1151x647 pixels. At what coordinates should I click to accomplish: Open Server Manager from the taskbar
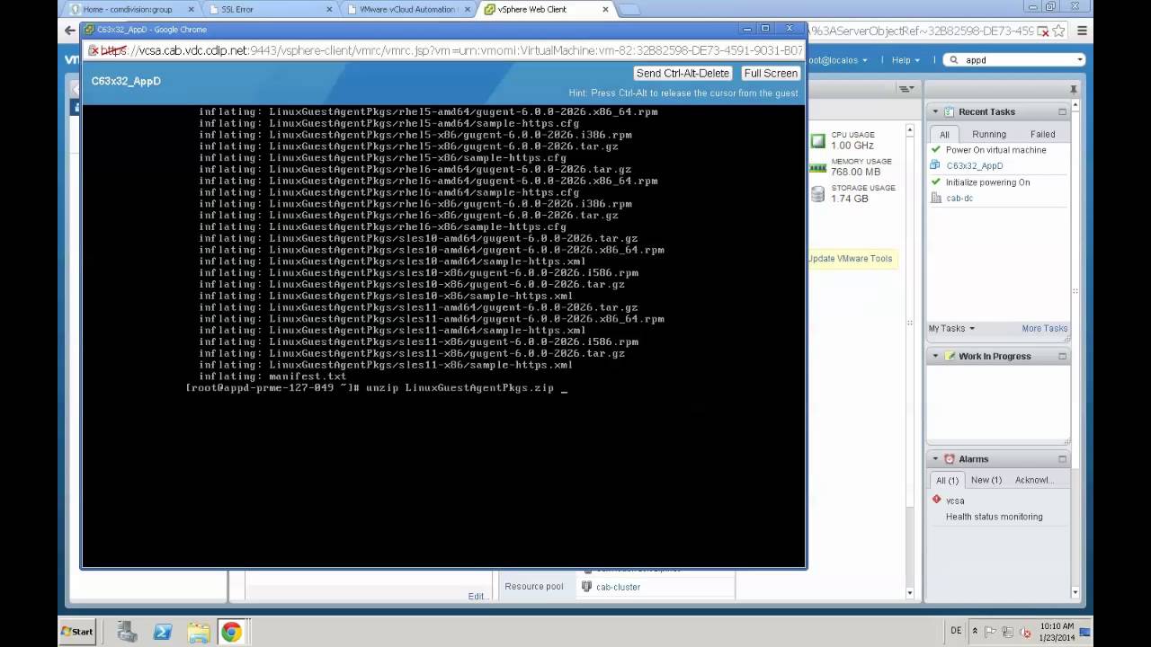coord(127,633)
